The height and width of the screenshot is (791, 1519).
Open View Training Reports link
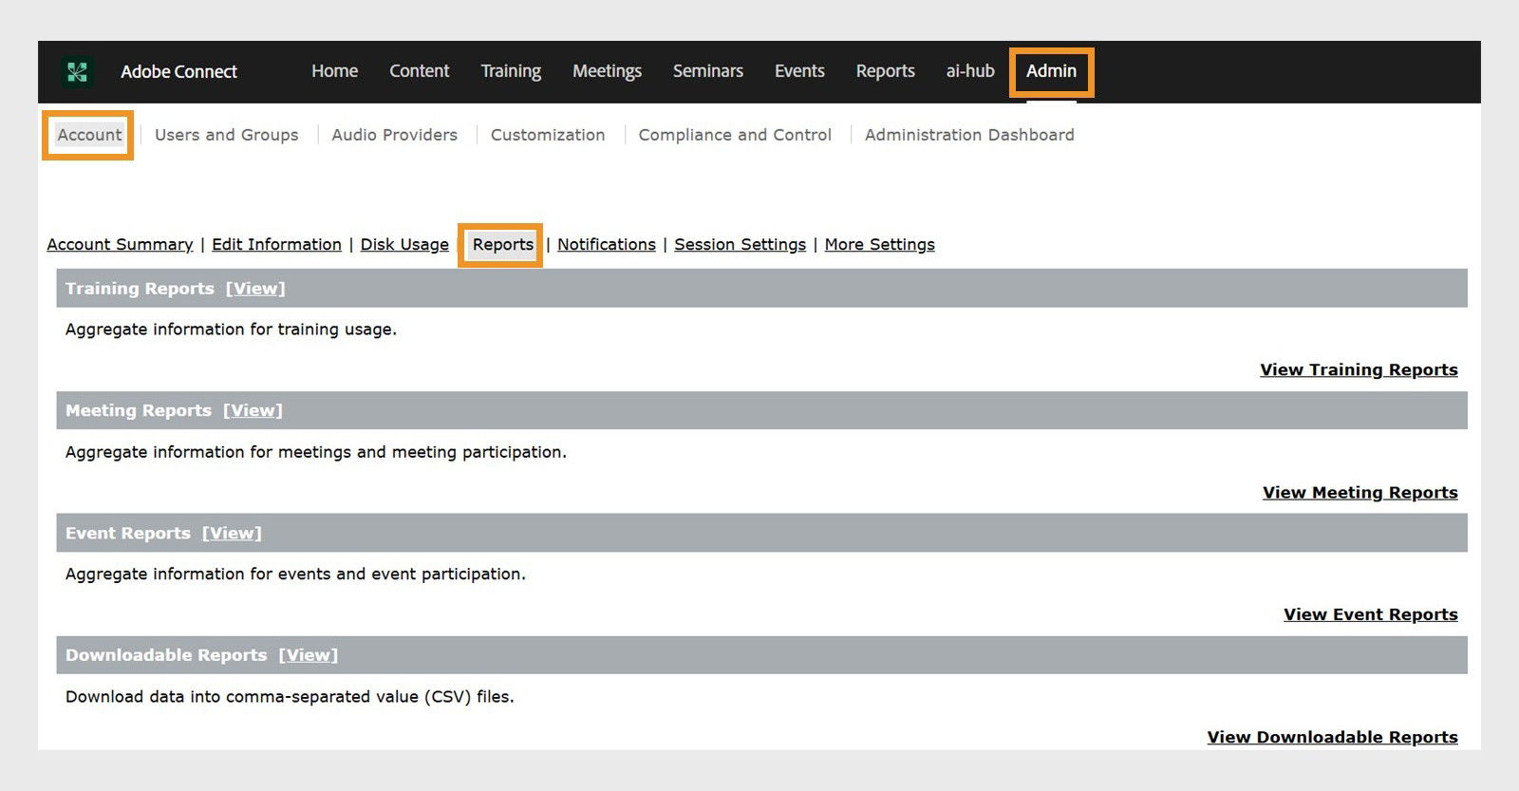1359,370
